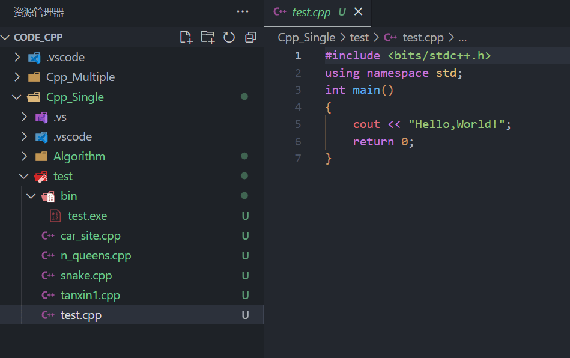Click C++ icon beside car_site.cpp
This screenshot has width=570, height=358.
pyautogui.click(x=48, y=236)
